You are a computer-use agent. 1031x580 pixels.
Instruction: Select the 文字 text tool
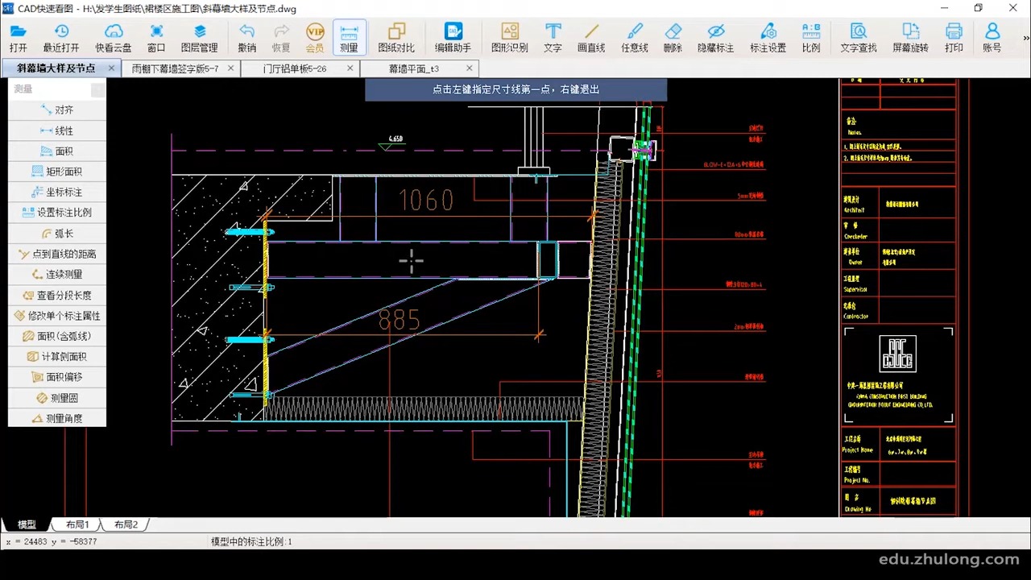(553, 38)
